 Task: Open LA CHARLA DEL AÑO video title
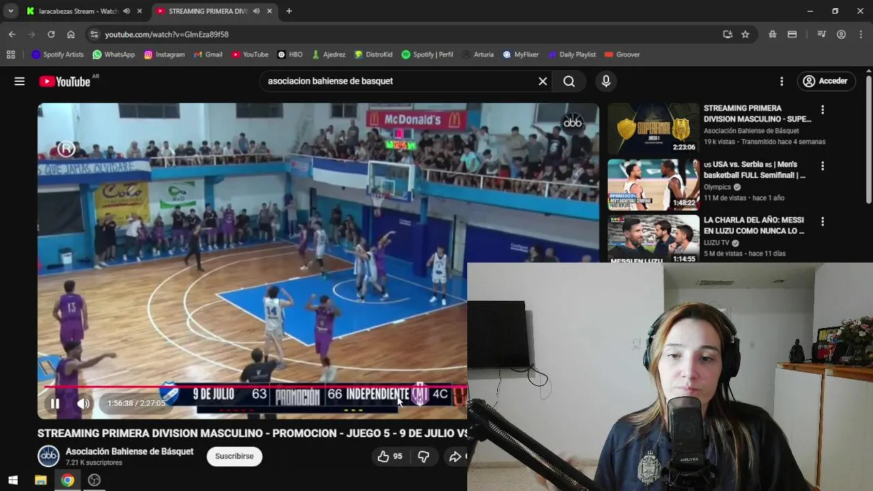coord(754,226)
